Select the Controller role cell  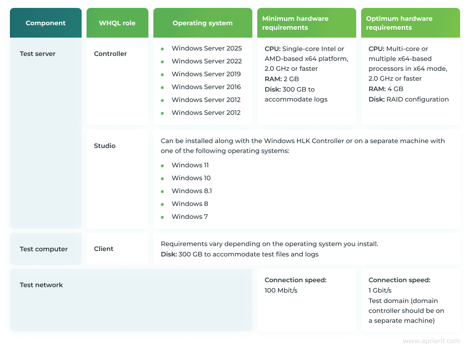[x=110, y=54]
